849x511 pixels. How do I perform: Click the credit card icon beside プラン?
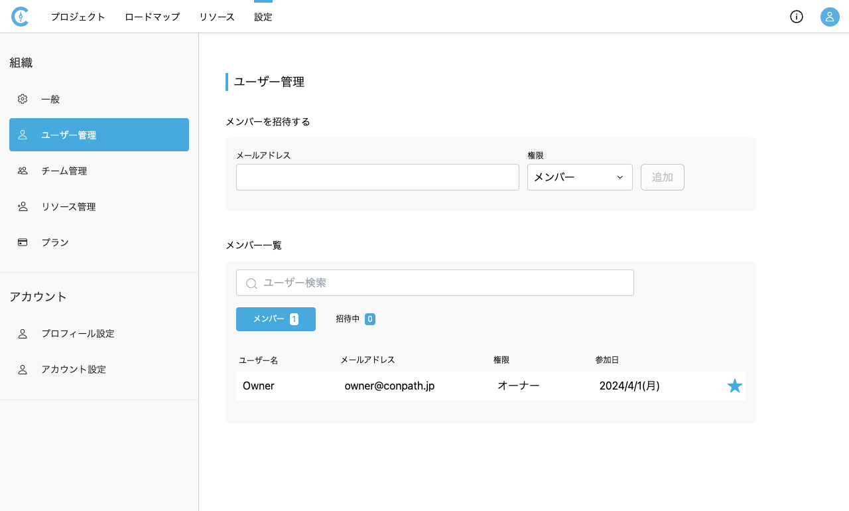23,242
